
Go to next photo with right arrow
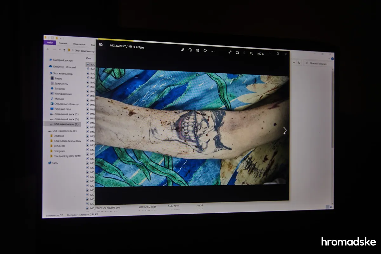click(285, 130)
